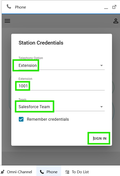The image size is (120, 176).
Task: Expand the Team dropdown arrow
Action: 101,107
